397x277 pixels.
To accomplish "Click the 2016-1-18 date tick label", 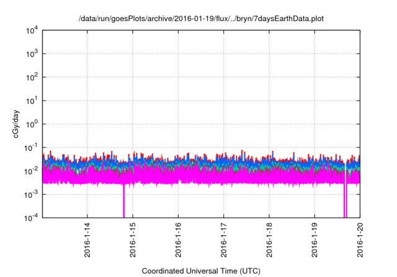I will 269,240.
